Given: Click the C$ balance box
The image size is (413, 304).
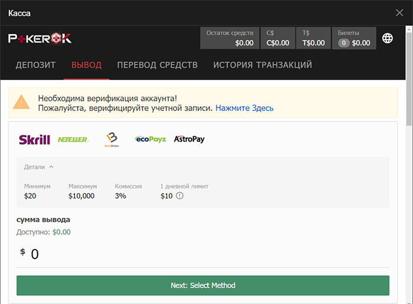Looking at the screenshot, I should click(278, 38).
